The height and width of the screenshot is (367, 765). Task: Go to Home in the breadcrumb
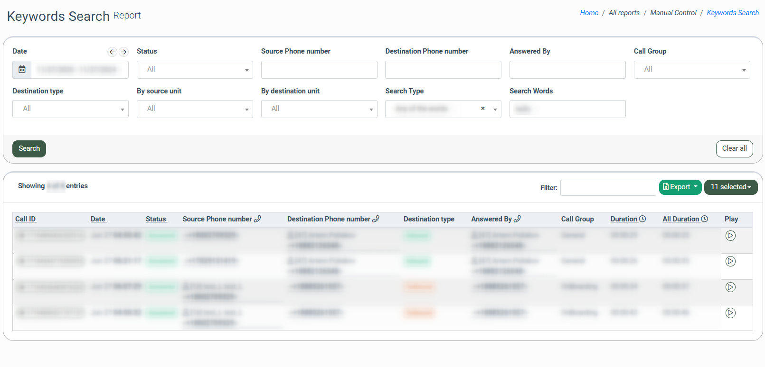[x=589, y=13]
